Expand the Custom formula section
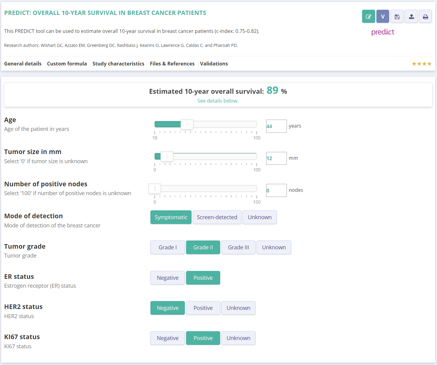437x365 pixels. pos(67,64)
